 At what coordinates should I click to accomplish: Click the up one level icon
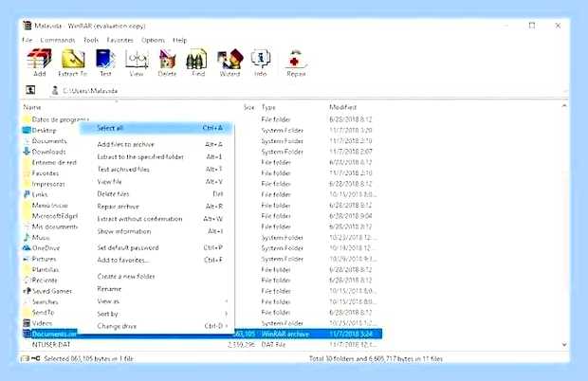(30, 90)
